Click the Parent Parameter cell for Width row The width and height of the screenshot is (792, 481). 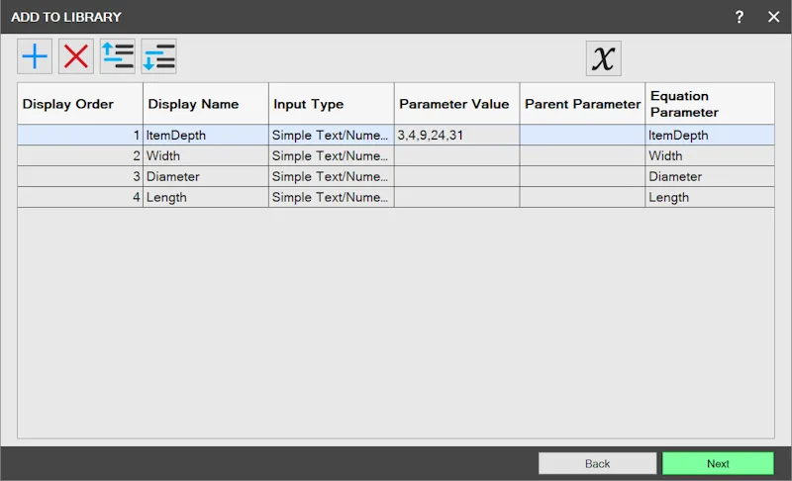(x=582, y=156)
